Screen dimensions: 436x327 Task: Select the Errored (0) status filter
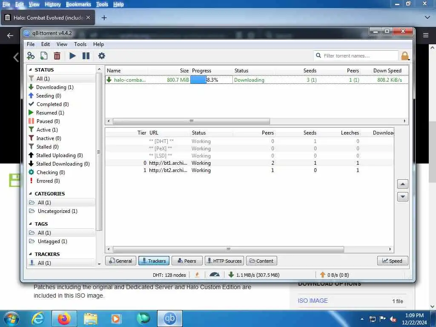(x=48, y=181)
